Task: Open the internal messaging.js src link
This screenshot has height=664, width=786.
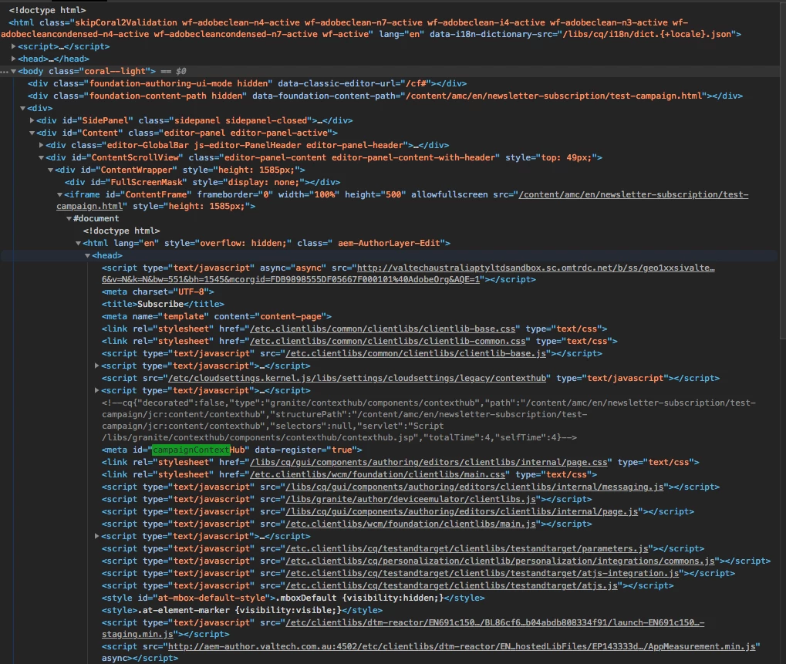Action: (x=474, y=487)
